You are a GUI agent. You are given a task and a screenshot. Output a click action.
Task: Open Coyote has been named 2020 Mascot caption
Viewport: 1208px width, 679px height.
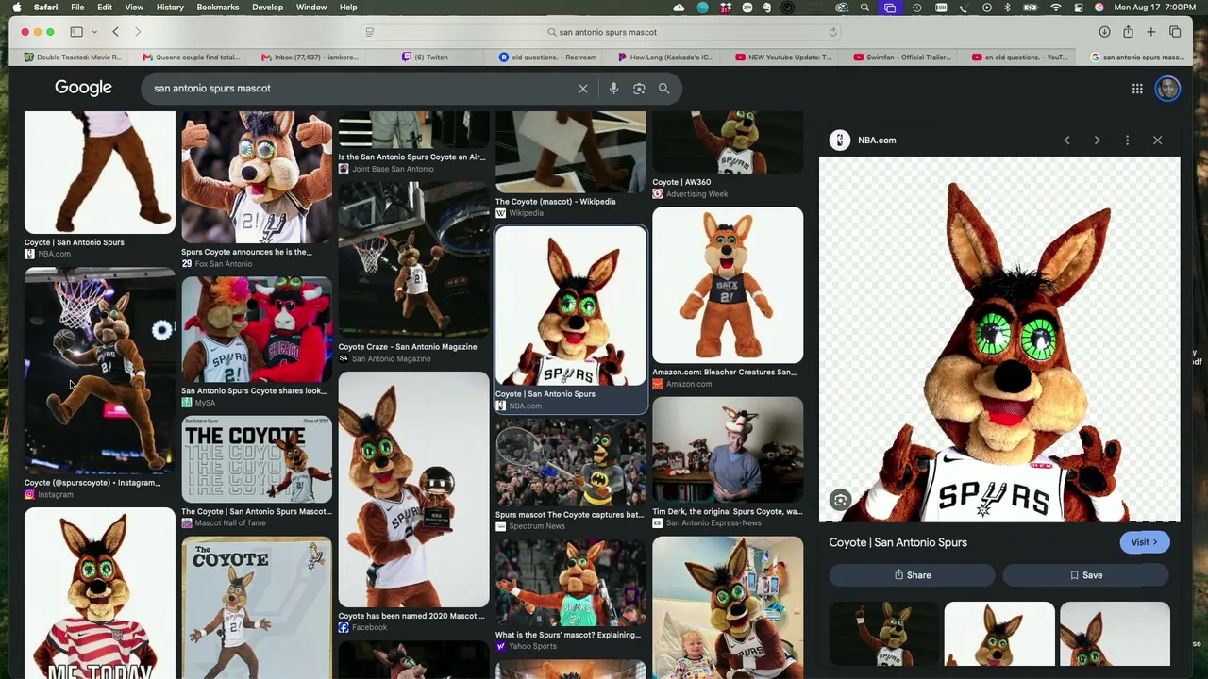(x=411, y=616)
